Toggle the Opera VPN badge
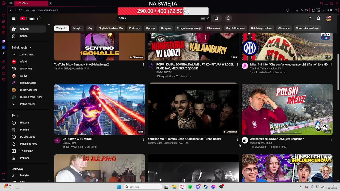 pos(27,10)
